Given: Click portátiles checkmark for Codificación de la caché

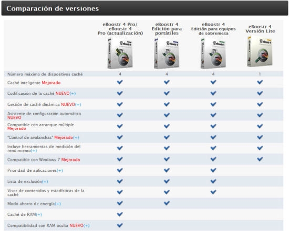Looking at the screenshot, I should coord(167,93).
